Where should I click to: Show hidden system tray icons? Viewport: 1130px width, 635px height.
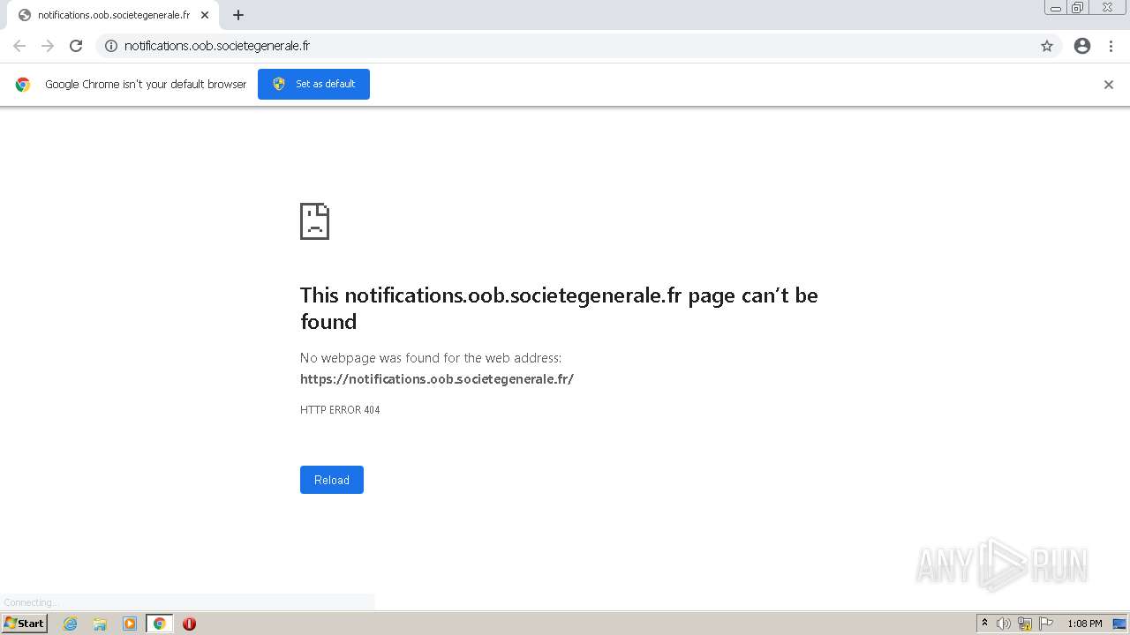point(985,624)
